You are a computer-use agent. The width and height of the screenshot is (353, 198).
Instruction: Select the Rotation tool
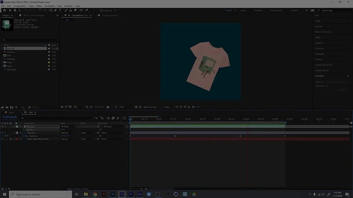click(x=40, y=10)
